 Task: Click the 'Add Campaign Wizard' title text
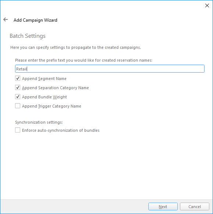(x=35, y=20)
